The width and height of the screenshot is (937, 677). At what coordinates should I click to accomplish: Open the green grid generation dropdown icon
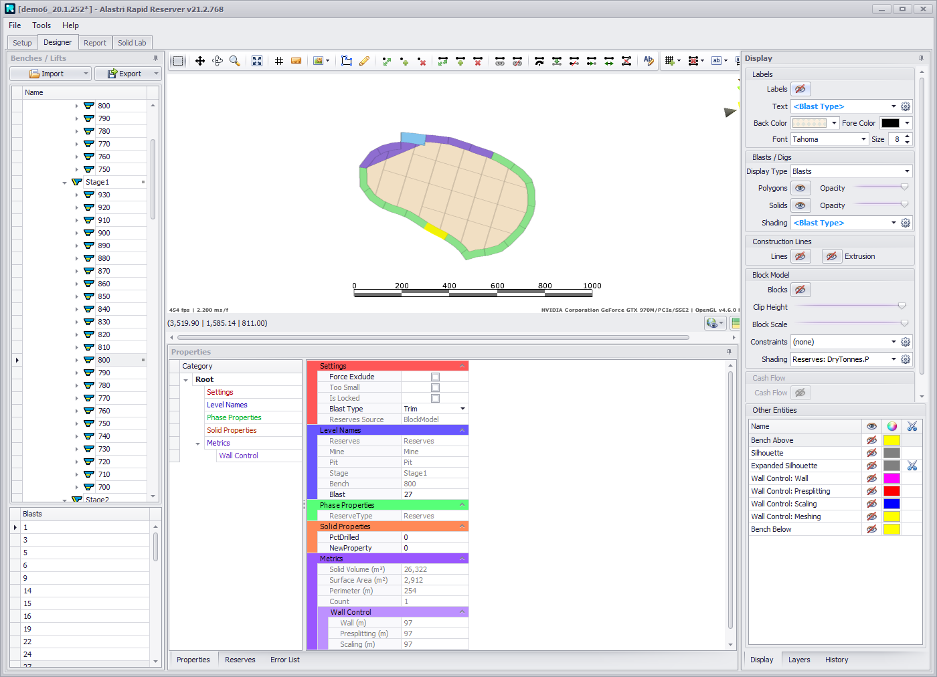(673, 61)
